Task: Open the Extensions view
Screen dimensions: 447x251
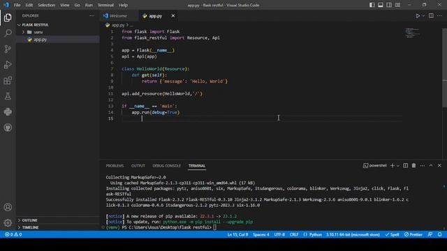Action: point(8,81)
